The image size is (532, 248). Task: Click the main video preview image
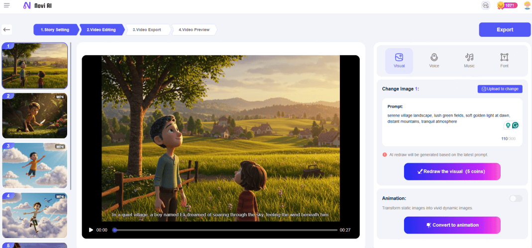point(220,138)
